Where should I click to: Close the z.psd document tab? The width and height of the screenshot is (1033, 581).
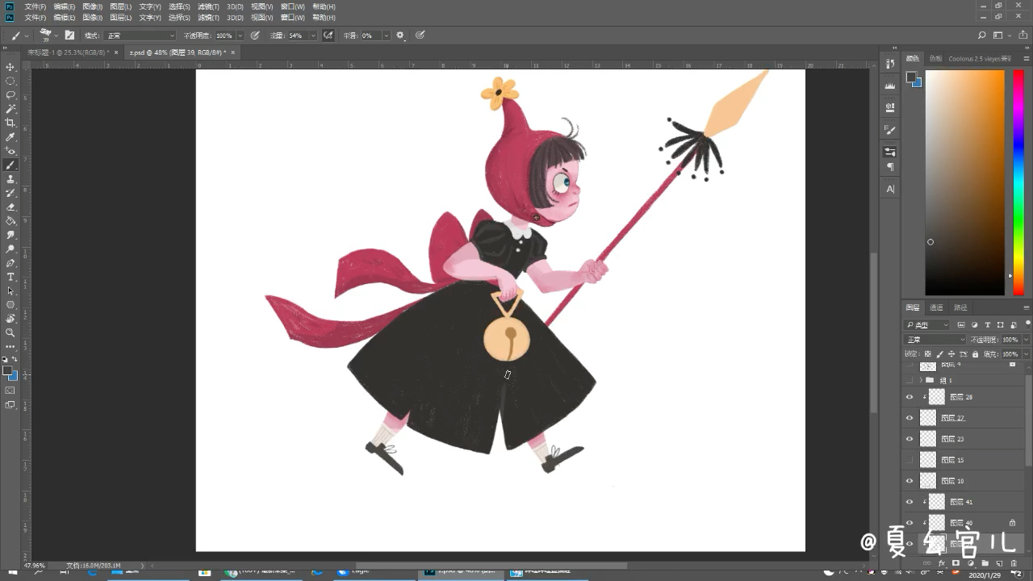point(233,52)
